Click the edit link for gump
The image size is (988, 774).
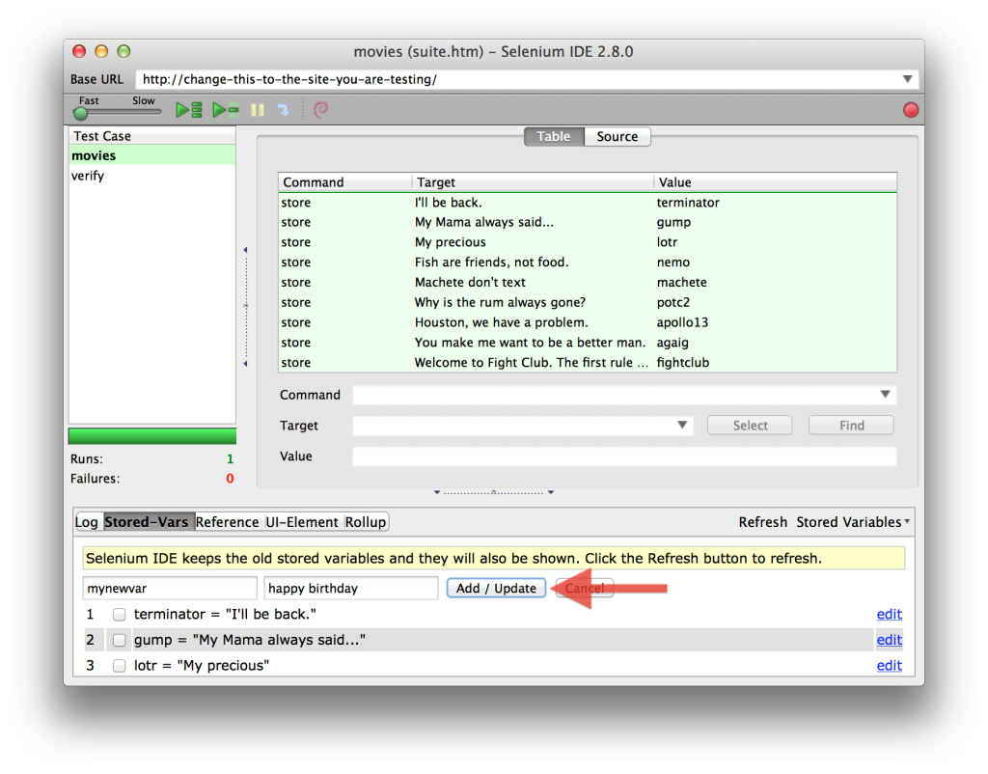click(x=889, y=640)
